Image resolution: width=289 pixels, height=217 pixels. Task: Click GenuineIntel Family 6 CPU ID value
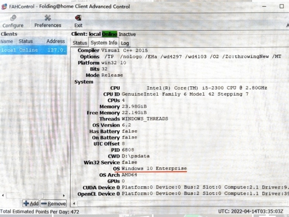coord(185,94)
